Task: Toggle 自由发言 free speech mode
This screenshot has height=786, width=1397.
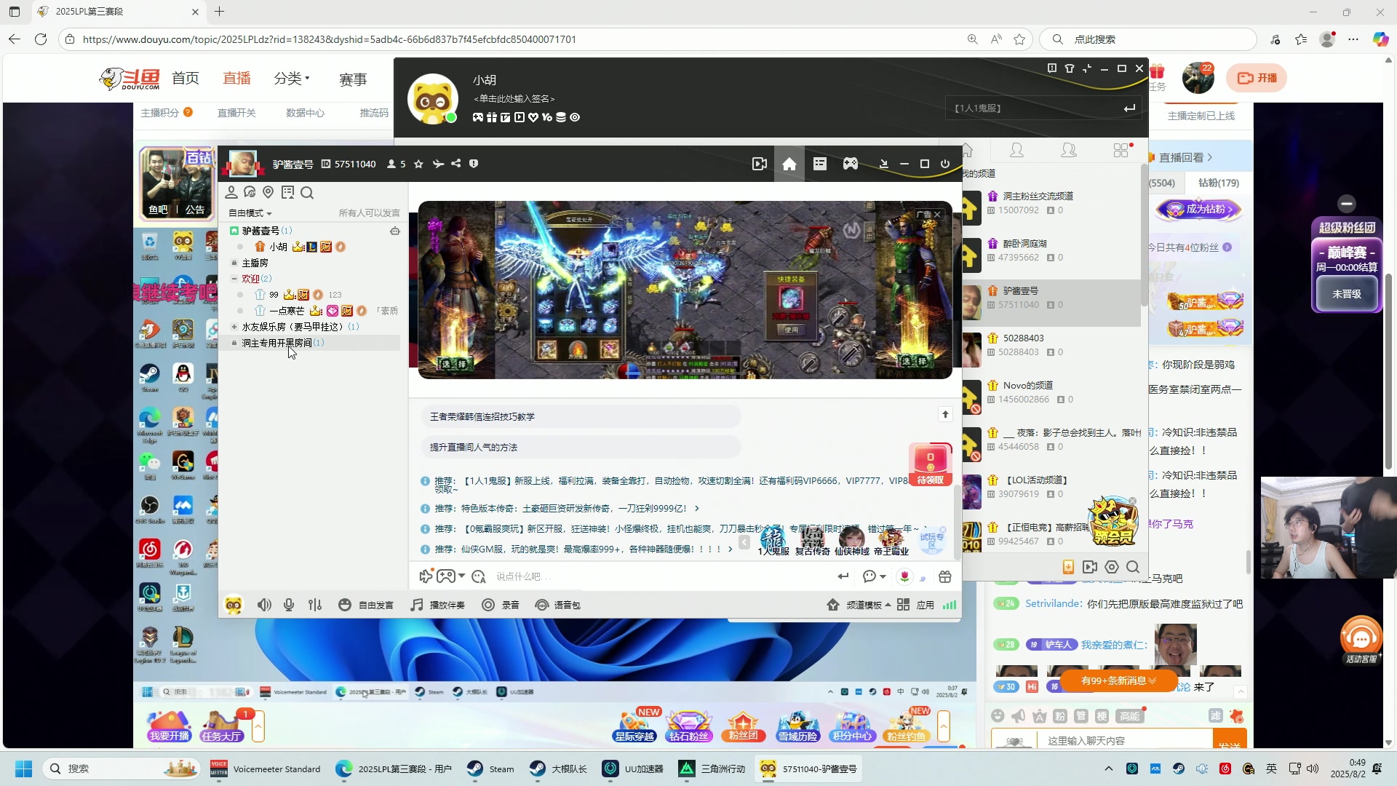Action: 366,606
